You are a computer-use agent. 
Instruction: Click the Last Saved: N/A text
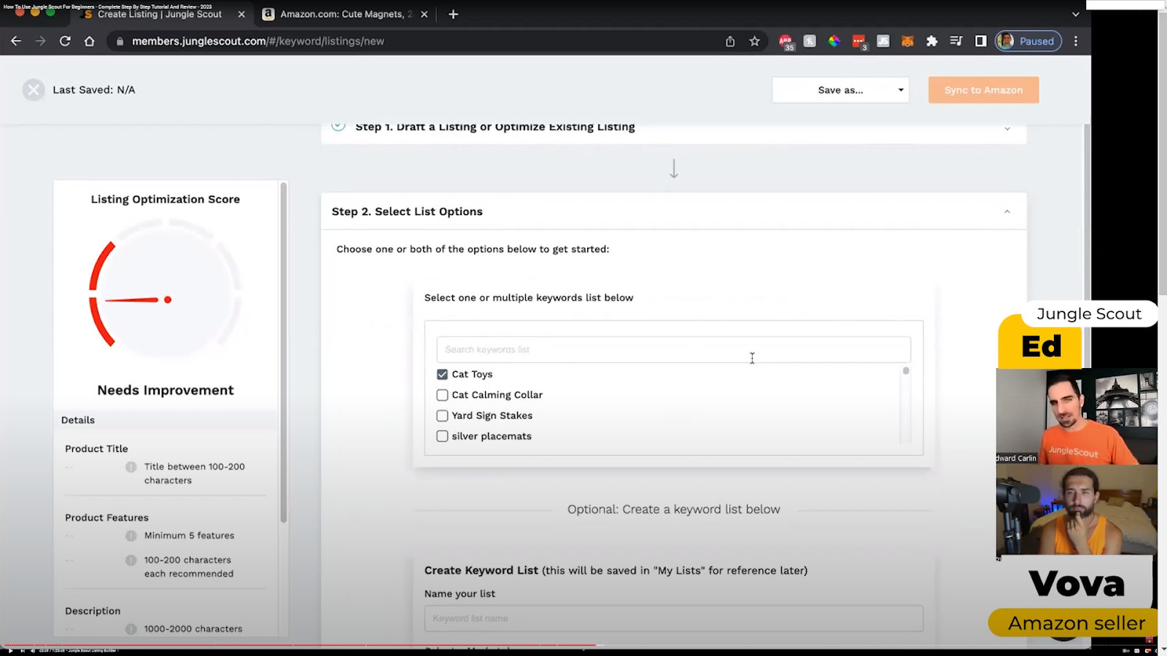(x=94, y=90)
